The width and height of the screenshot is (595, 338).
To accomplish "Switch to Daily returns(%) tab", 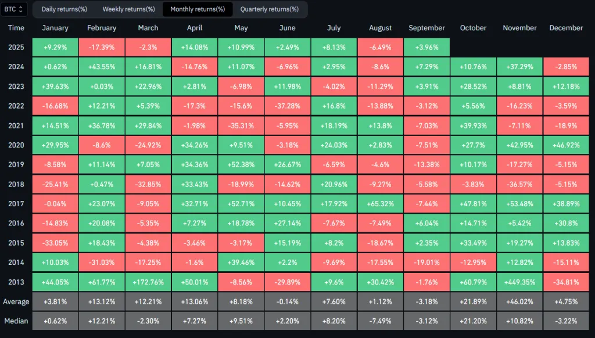I will click(64, 9).
